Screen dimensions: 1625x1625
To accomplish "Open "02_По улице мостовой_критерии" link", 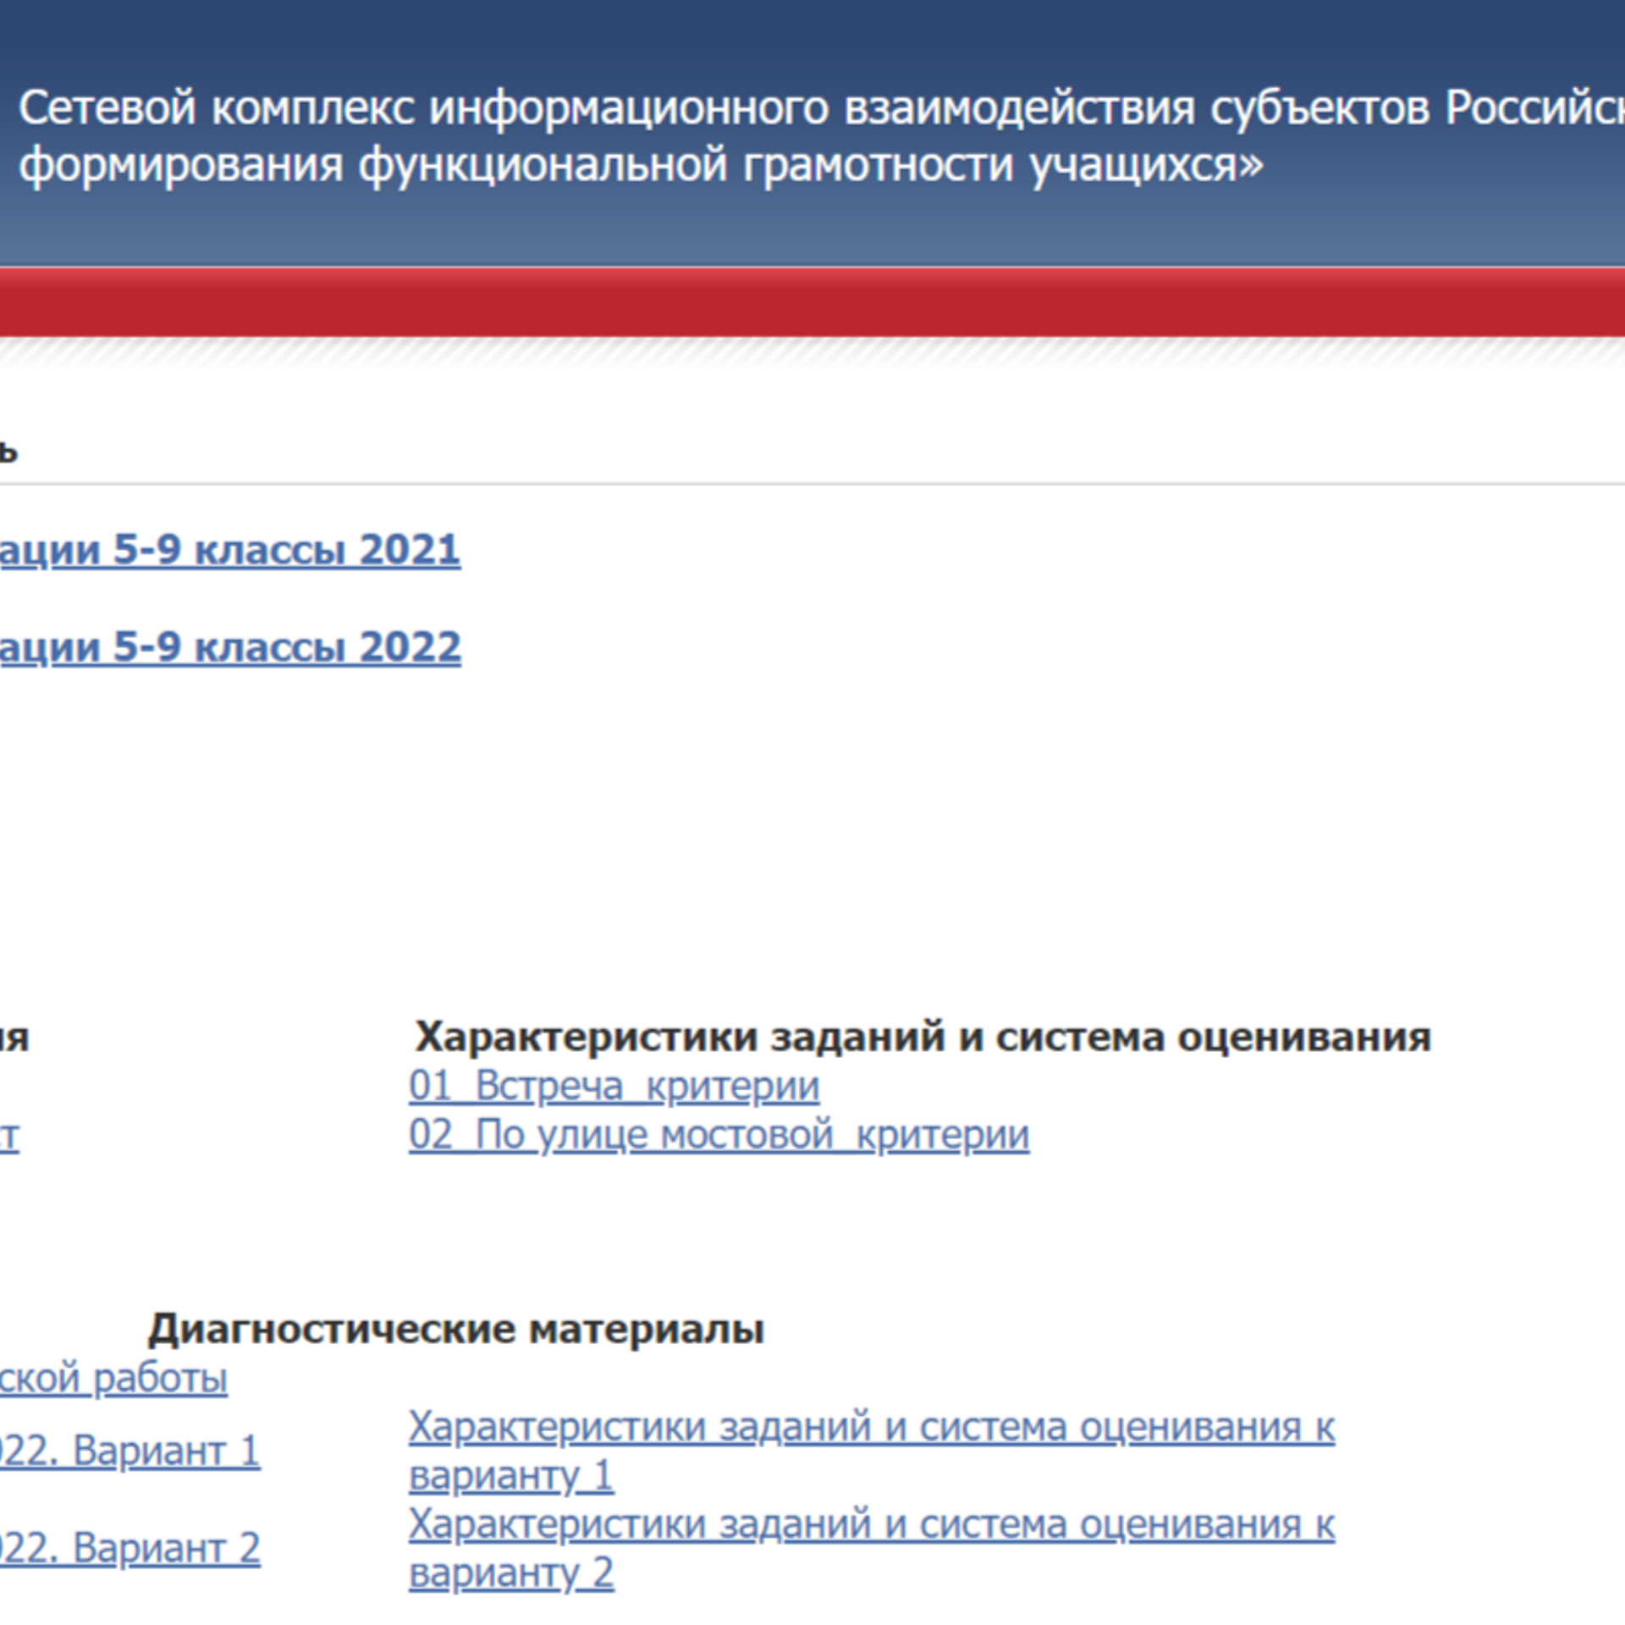I will [719, 1135].
